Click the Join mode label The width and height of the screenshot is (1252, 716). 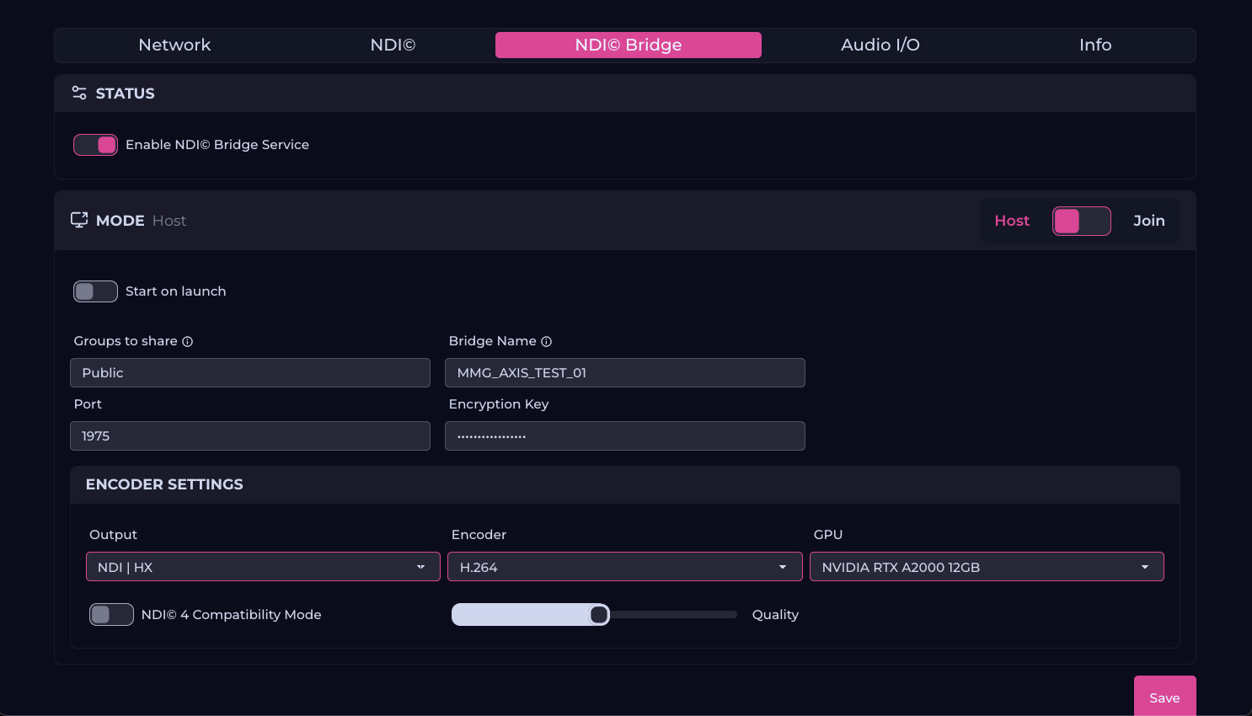click(x=1148, y=221)
